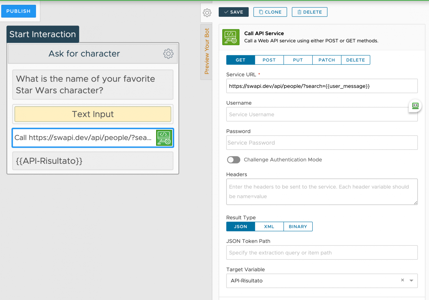Screen dimensions: 429x300
Task: Select the yellow Text Input element on canvas
Action: 93,114
